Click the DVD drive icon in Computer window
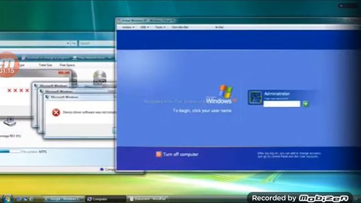 point(100,78)
